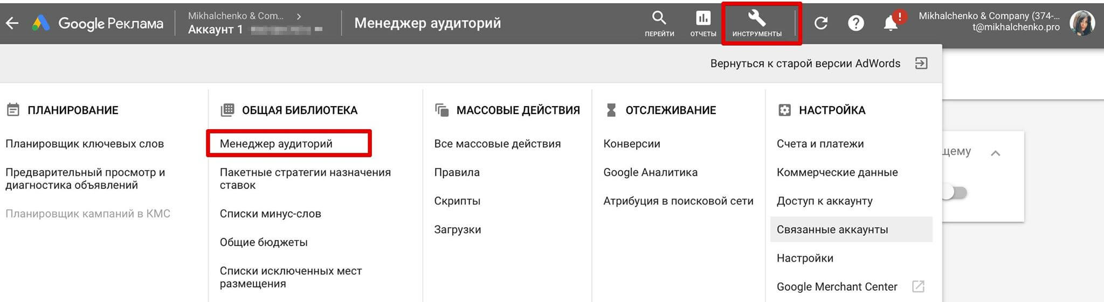Open Планировщик ключевых слов
The width and height of the screenshot is (1104, 302).
pos(85,144)
